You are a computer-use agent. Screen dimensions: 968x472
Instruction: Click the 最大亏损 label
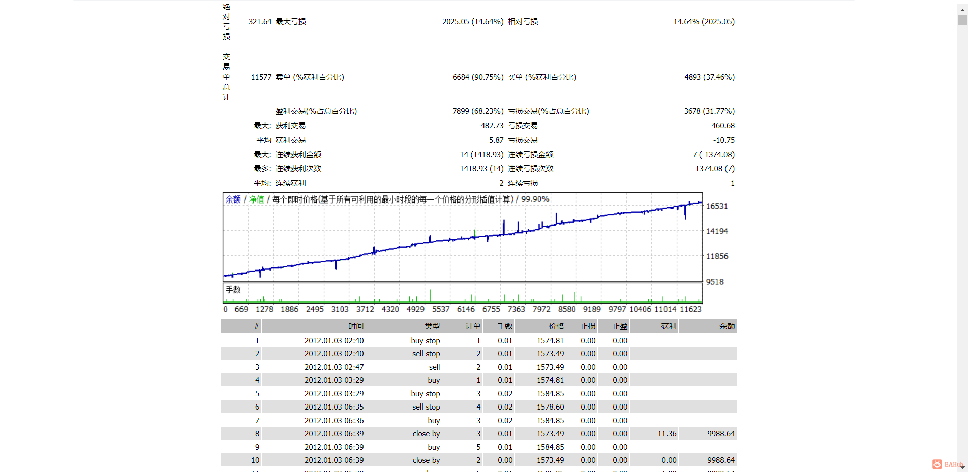[291, 22]
